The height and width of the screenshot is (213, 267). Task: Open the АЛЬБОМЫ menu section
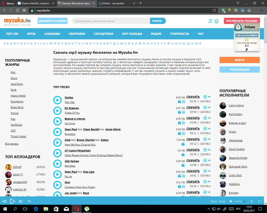tap(52, 34)
